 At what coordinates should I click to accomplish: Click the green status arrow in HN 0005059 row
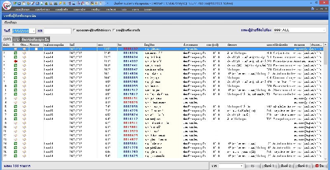point(15,78)
